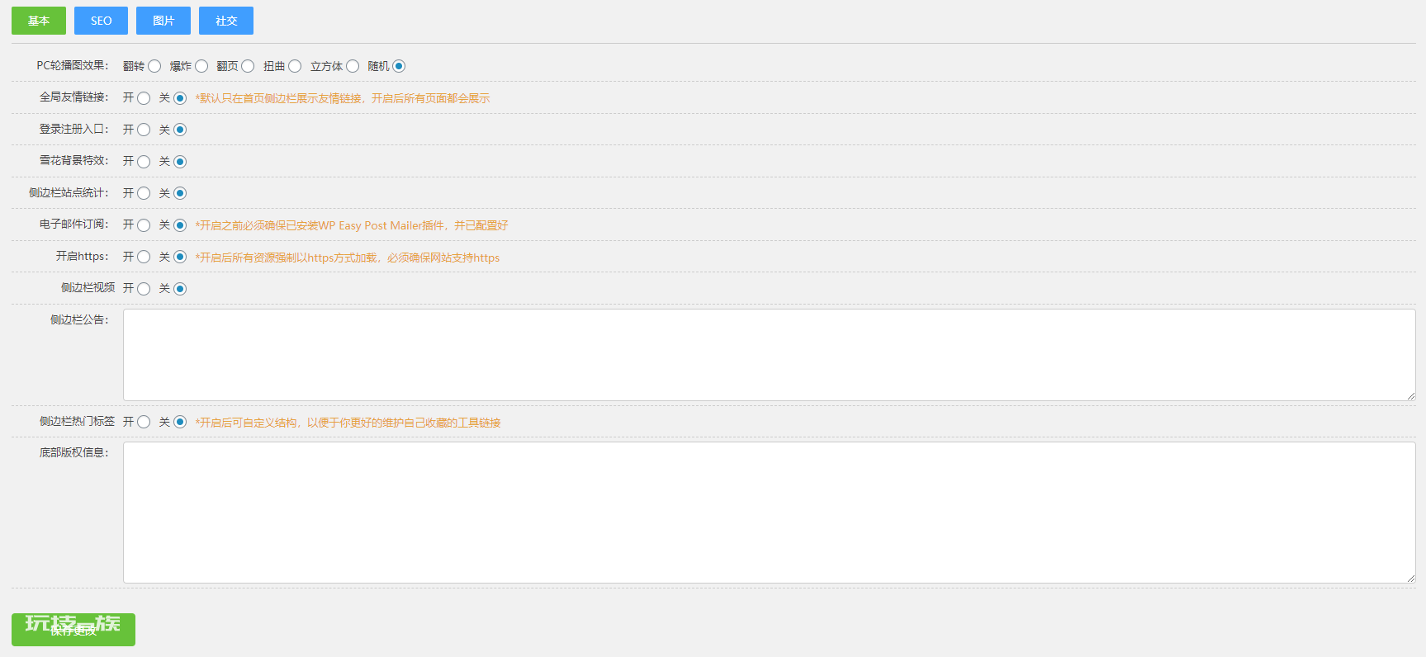Select the 基本 tab

[39, 21]
